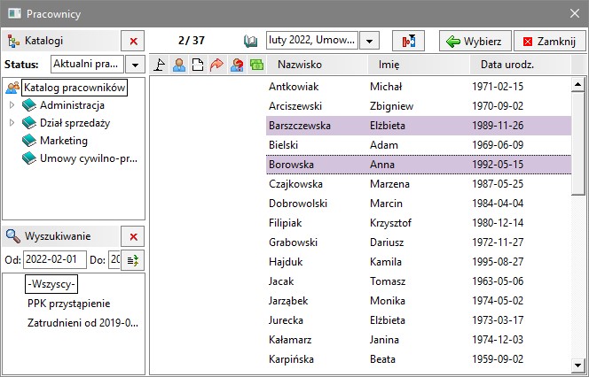Click the open book icon beside period field
Viewport: 589px width, 377px height.
point(251,41)
